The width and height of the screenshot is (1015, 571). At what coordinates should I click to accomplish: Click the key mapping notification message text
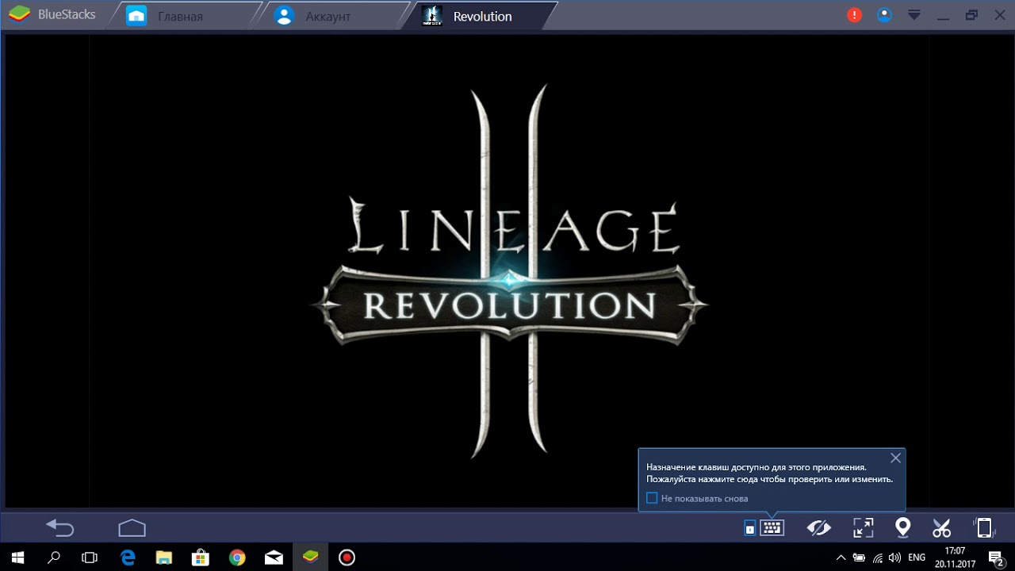pos(769,473)
